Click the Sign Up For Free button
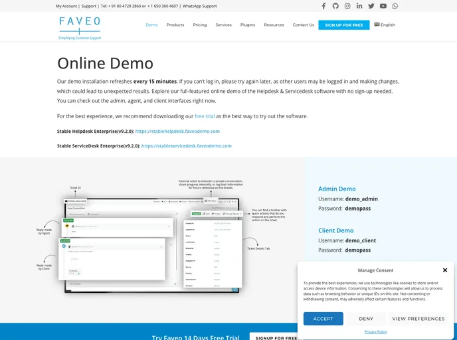Viewport: 457px width, 340px height. (344, 25)
